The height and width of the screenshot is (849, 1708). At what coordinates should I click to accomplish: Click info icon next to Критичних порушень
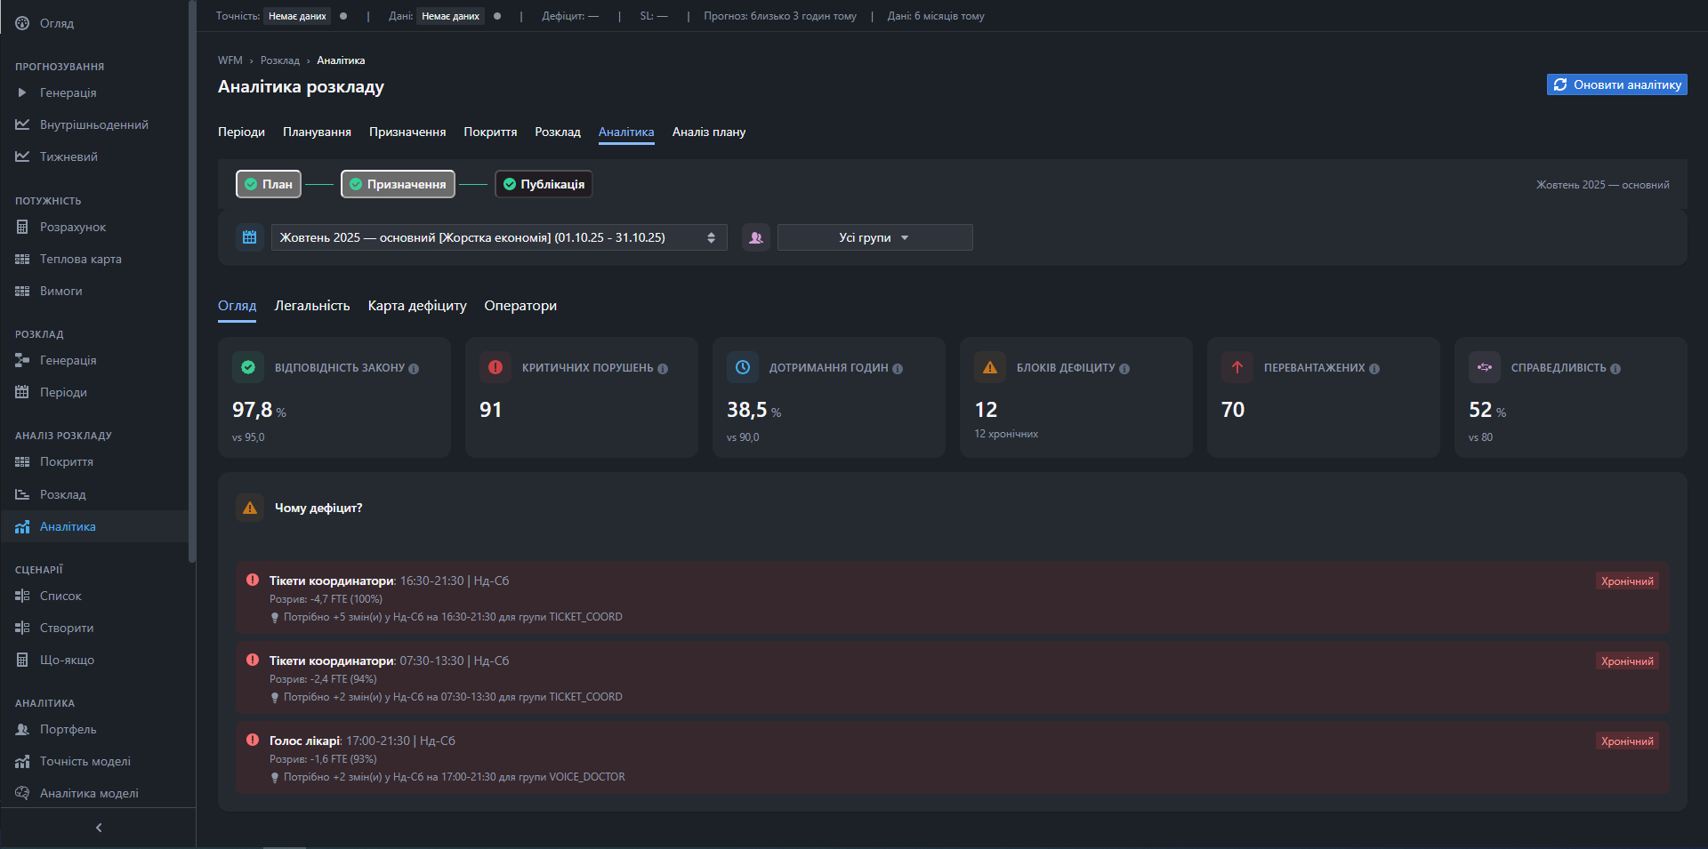tap(663, 369)
